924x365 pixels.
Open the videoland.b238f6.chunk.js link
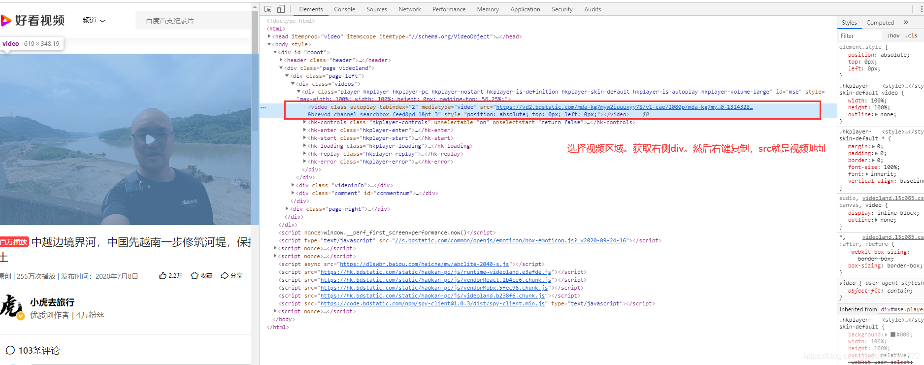pos(432,296)
